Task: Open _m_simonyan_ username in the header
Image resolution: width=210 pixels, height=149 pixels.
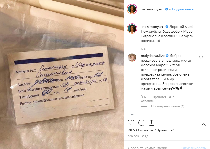Action: (152, 9)
